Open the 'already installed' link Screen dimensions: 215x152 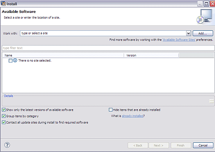coord(133,116)
